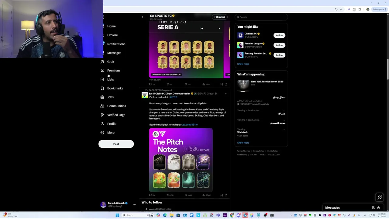
Task: Toggle Following state for EA SPORTS FC
Action: (220, 17)
